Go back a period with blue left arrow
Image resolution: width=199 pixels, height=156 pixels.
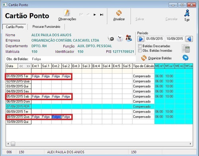point(189,39)
